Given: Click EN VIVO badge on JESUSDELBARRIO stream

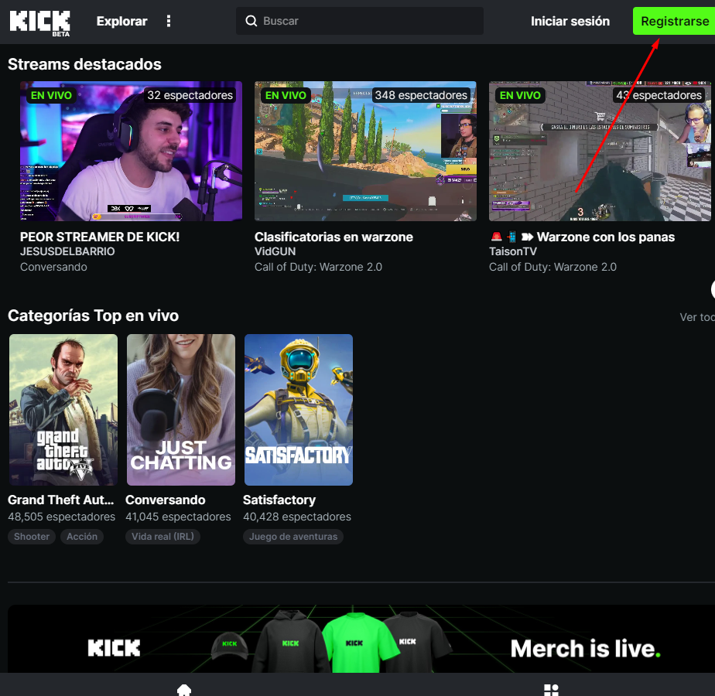Looking at the screenshot, I should point(50,95).
